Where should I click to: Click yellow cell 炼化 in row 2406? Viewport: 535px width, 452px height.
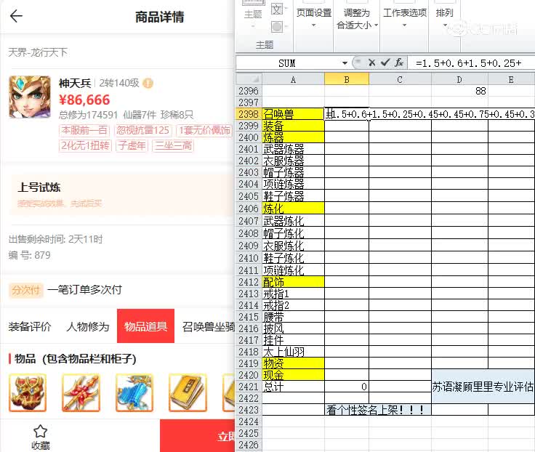[x=293, y=208]
